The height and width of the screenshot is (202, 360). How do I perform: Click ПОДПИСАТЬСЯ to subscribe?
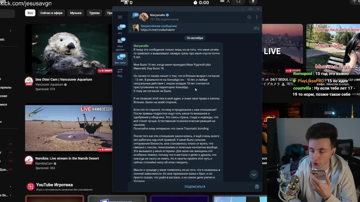coord(195,187)
